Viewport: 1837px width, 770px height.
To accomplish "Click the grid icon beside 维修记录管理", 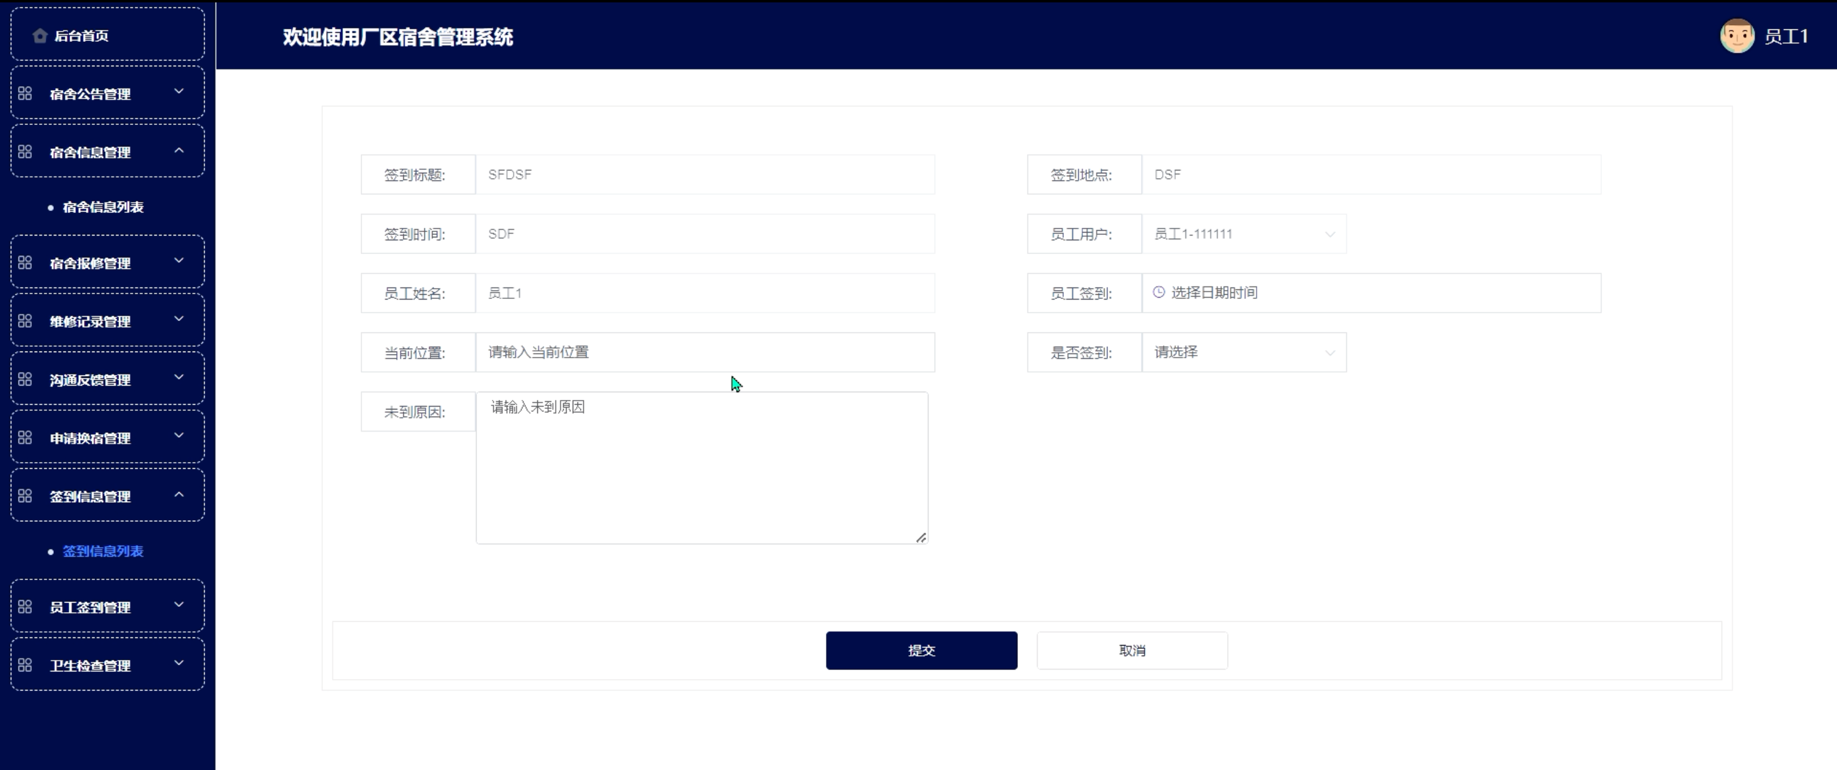I will tap(25, 321).
